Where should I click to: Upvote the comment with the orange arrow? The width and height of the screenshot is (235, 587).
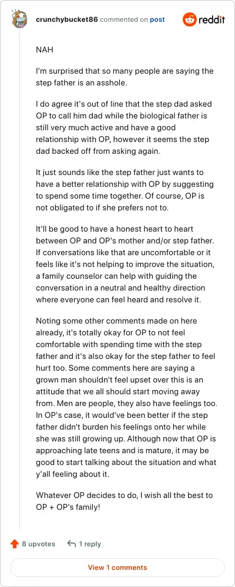(x=15, y=544)
